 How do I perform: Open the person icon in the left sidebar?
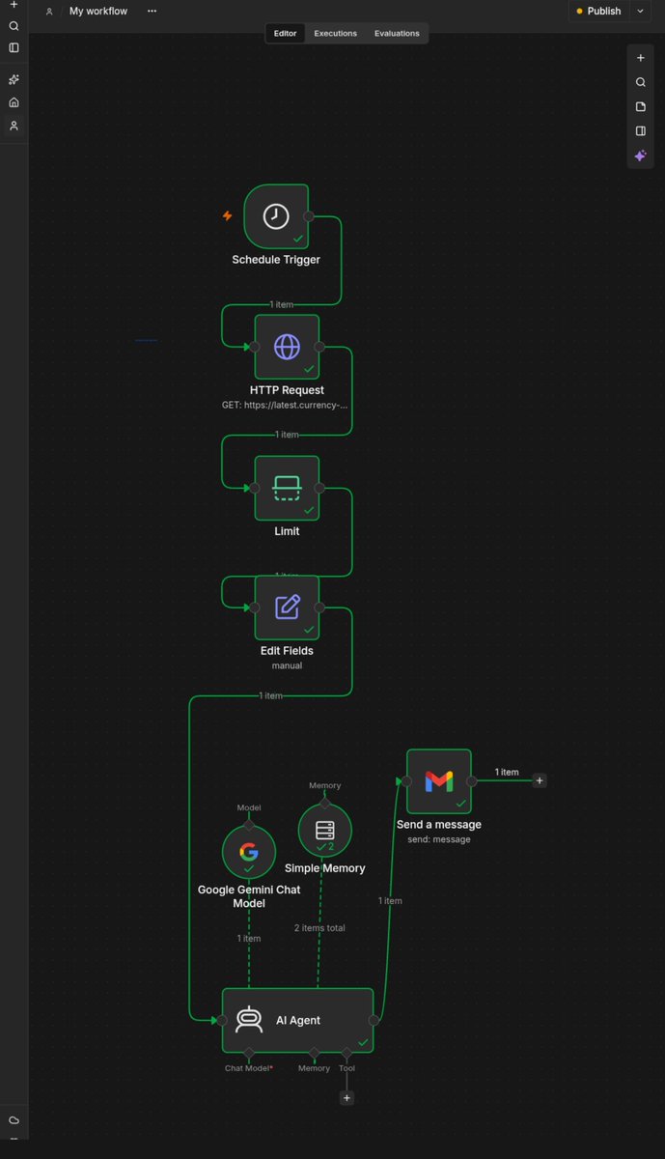14,126
